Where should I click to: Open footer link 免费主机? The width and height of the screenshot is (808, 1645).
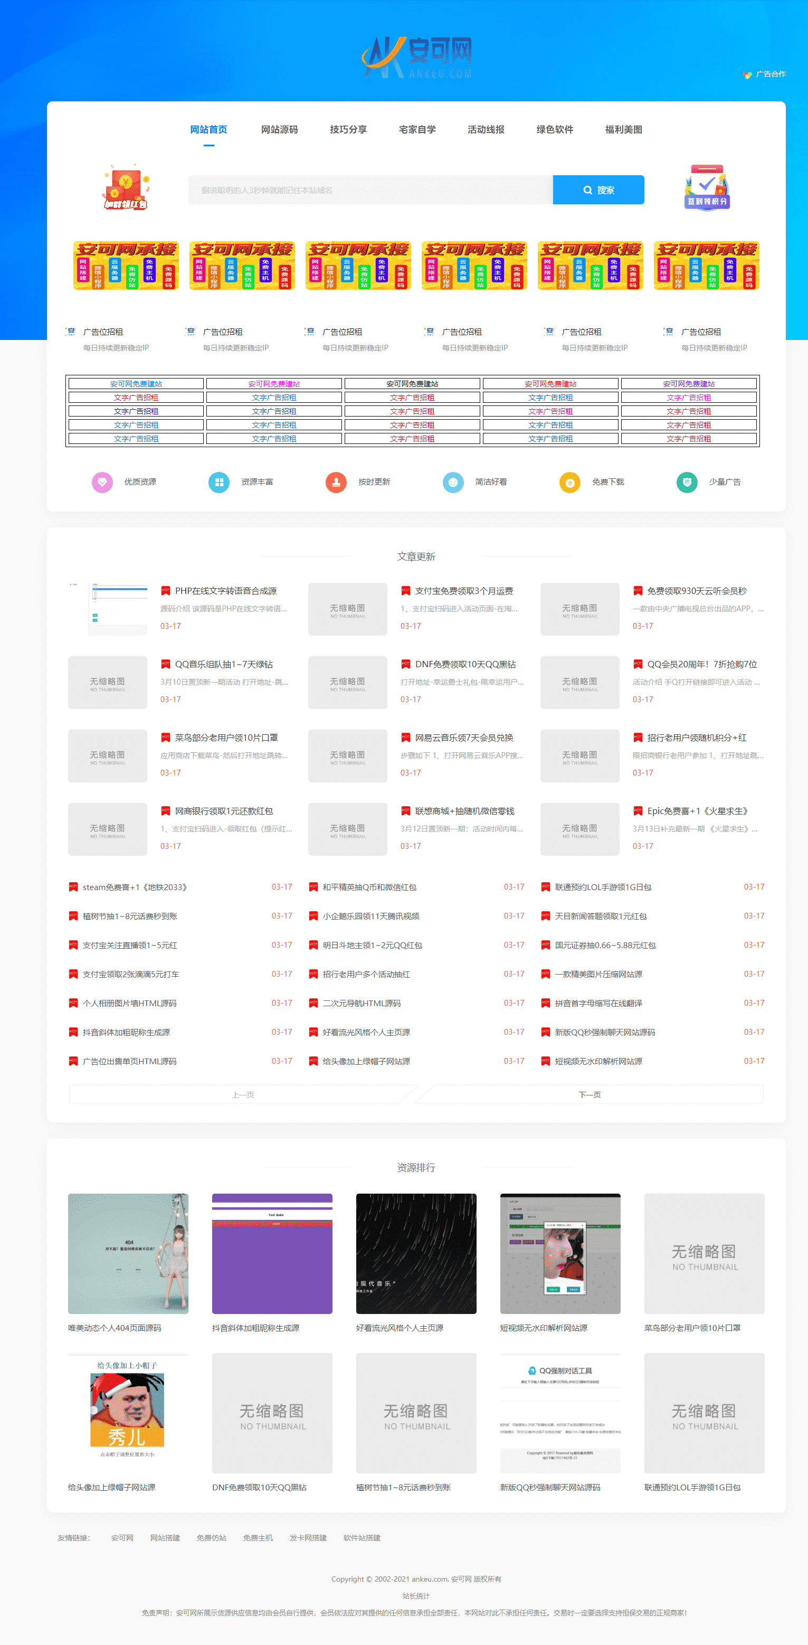pos(258,1538)
